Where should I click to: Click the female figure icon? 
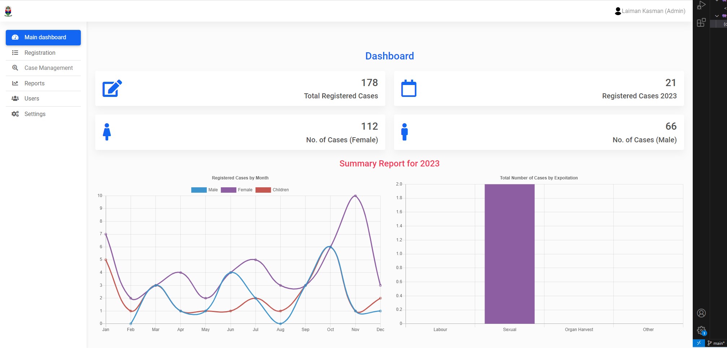coord(107,132)
